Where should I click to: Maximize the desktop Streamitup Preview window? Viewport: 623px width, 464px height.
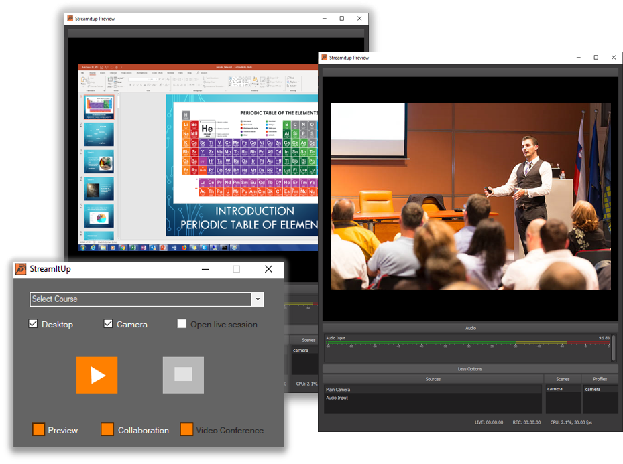click(x=342, y=19)
